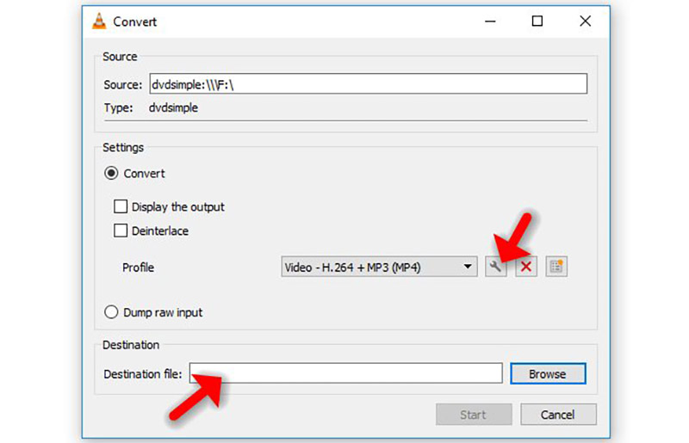Click into the Source path field
Screen dimensions: 689x443
pos(368,83)
